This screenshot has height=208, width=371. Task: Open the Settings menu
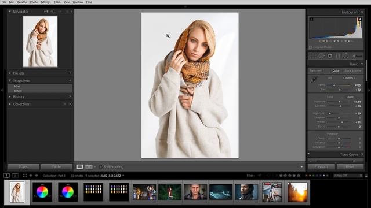tap(45, 2)
